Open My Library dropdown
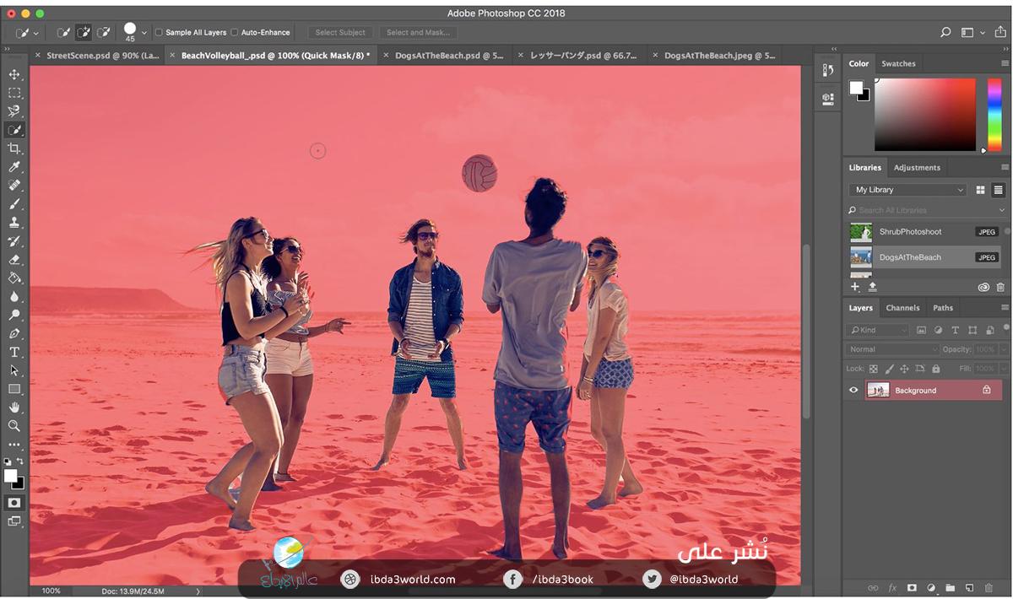The width and height of the screenshot is (1013, 599). tap(907, 190)
